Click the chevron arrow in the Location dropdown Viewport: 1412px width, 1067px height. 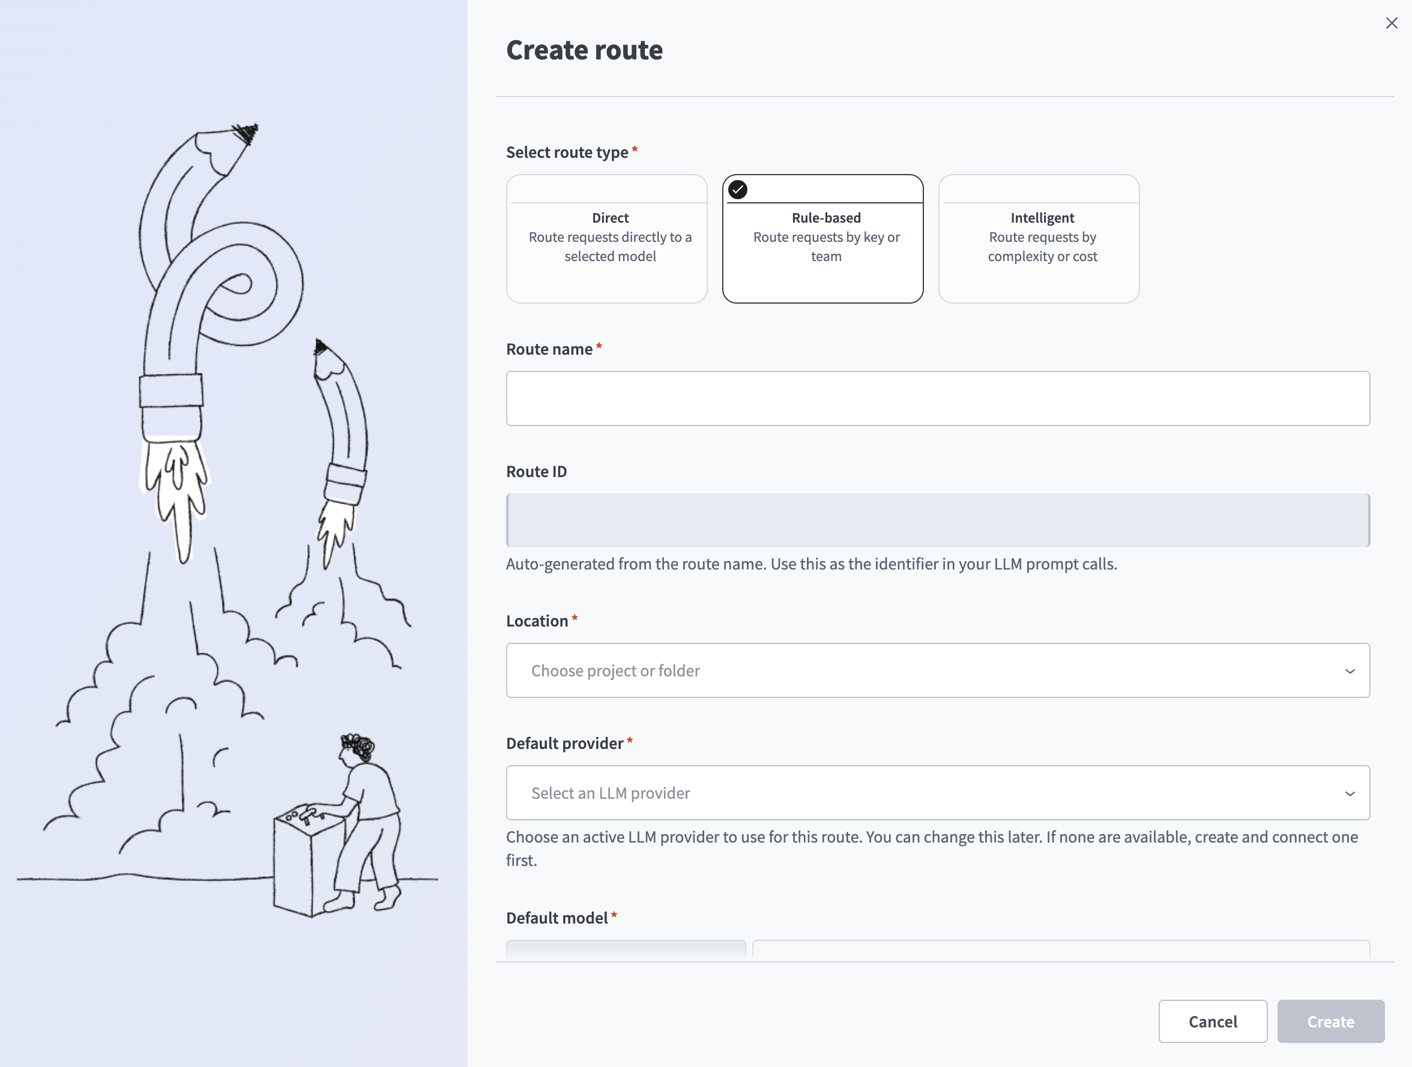(x=1350, y=671)
